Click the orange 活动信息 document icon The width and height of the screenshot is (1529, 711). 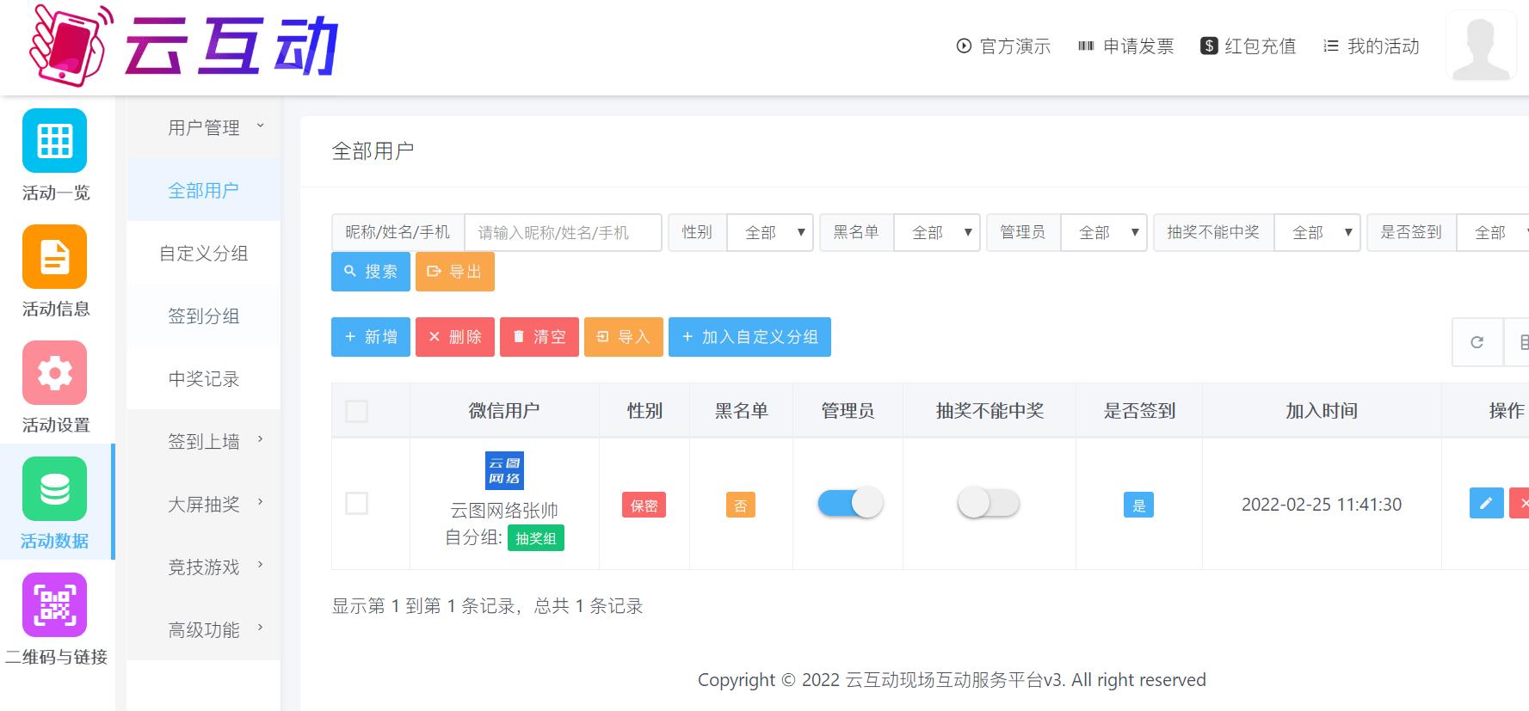click(x=54, y=257)
